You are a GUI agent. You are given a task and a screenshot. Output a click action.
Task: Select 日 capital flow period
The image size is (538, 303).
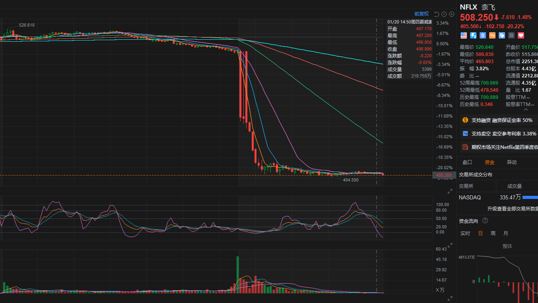(x=480, y=234)
